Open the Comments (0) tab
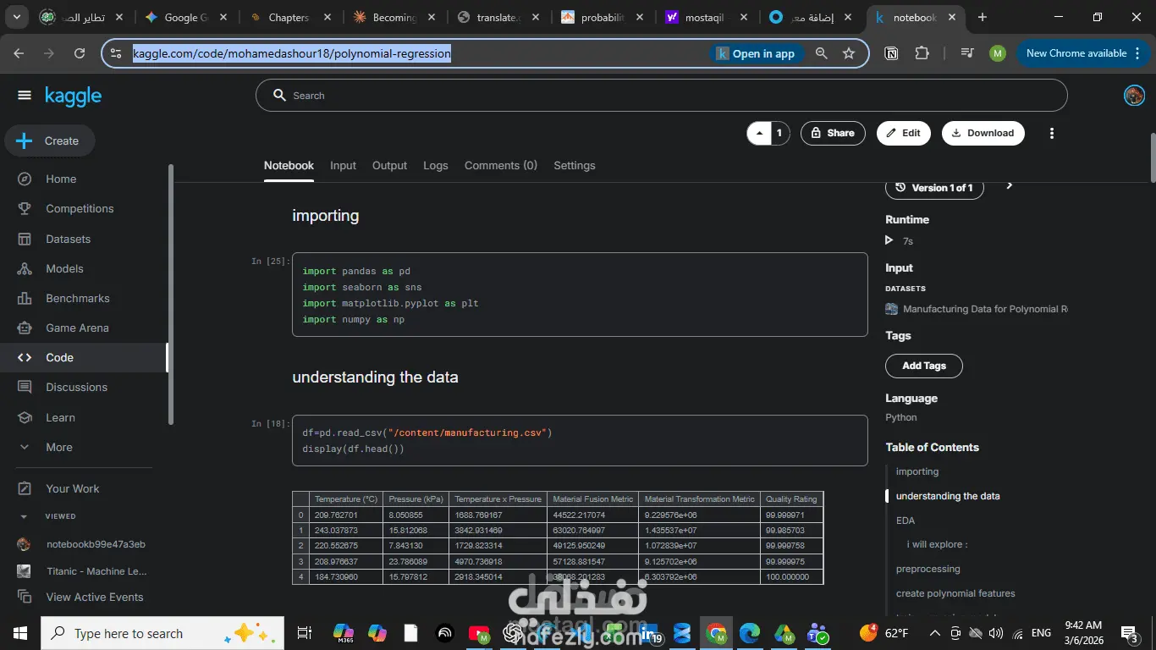Viewport: 1156px width, 650px height. pos(501,166)
